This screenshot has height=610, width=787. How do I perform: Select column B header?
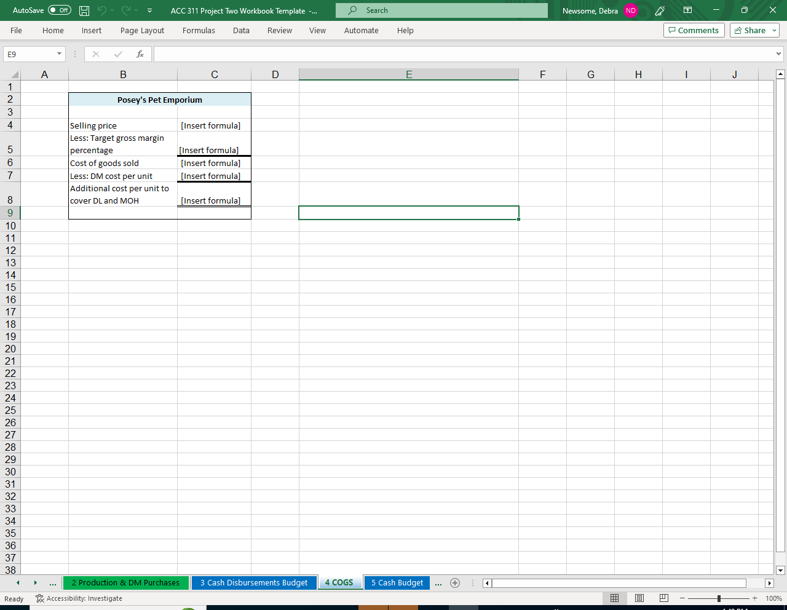click(123, 74)
